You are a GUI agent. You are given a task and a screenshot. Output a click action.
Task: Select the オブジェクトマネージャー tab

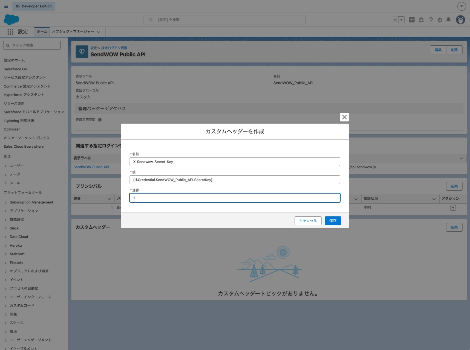[73, 32]
